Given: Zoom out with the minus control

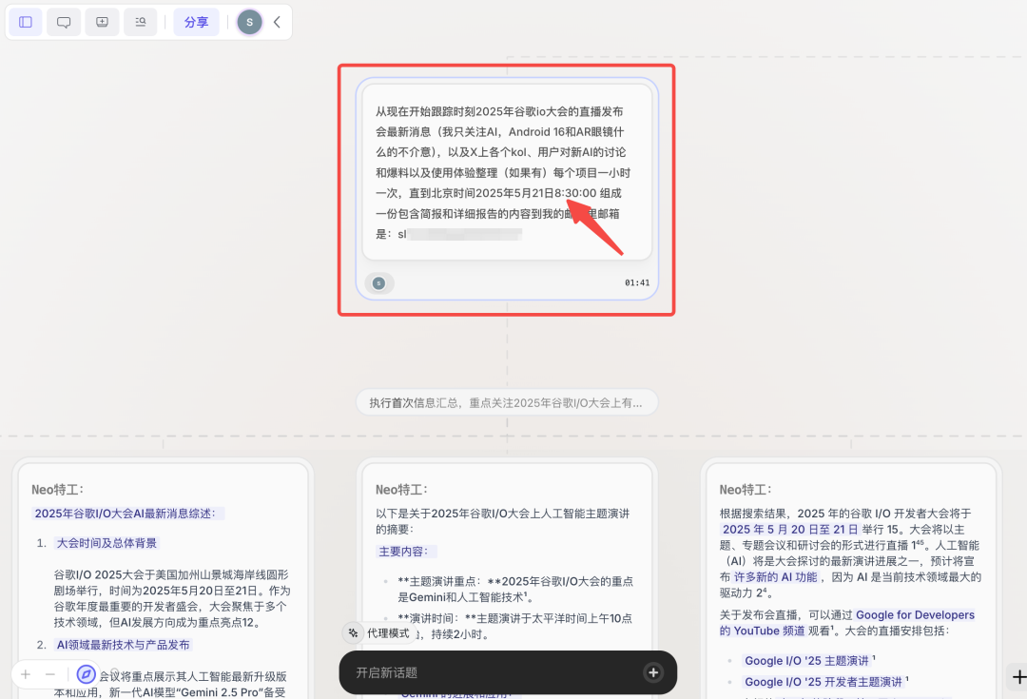Looking at the screenshot, I should coord(50,674).
